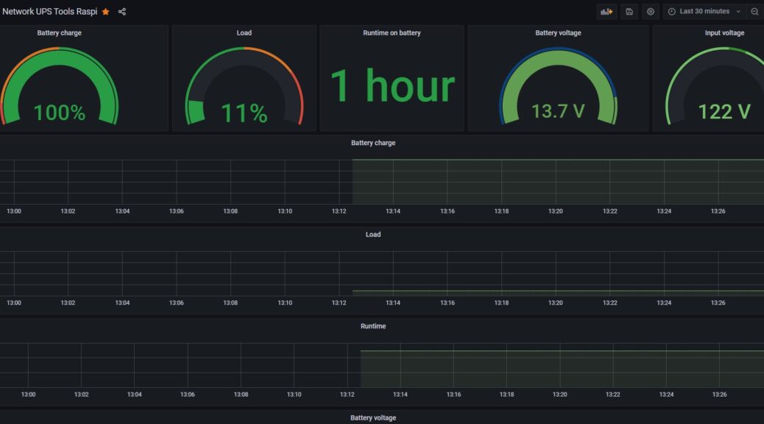764x424 pixels.
Task: Click 13:14 on Battery charge graph axis
Action: pos(393,211)
